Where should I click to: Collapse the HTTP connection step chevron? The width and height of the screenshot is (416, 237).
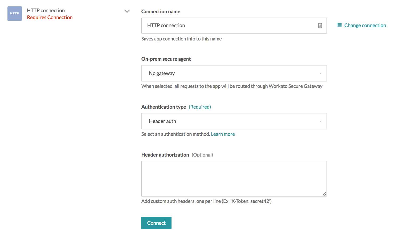(x=127, y=11)
